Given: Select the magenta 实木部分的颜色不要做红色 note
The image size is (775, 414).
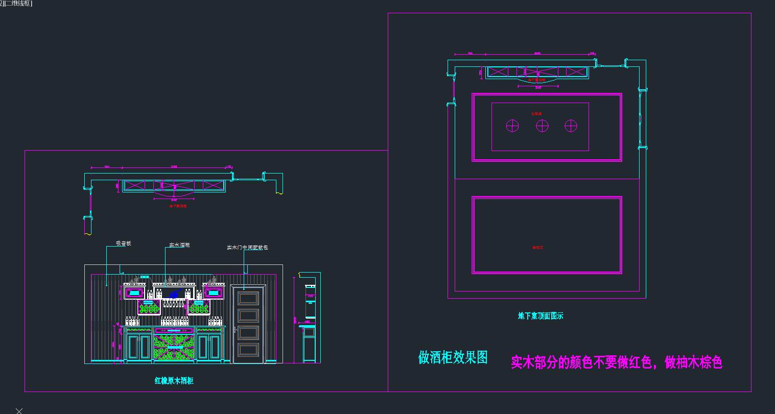Looking at the screenshot, I should pyautogui.click(x=617, y=362).
